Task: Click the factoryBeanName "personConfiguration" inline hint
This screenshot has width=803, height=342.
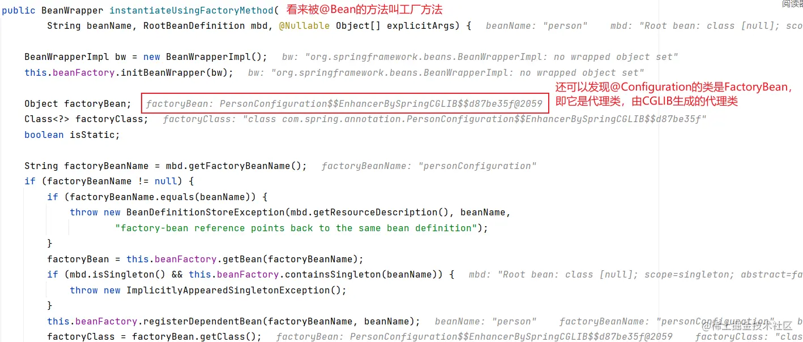Action: pyautogui.click(x=429, y=166)
